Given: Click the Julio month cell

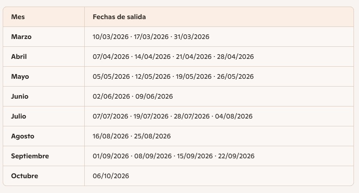Looking at the screenshot, I should pyautogui.click(x=19, y=116).
